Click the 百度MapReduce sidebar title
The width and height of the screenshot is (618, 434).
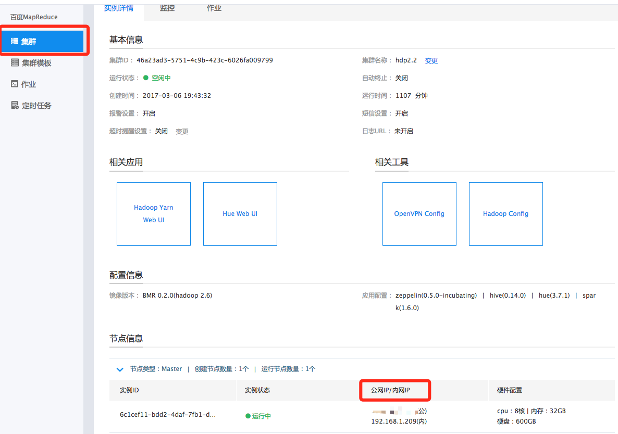coord(34,17)
